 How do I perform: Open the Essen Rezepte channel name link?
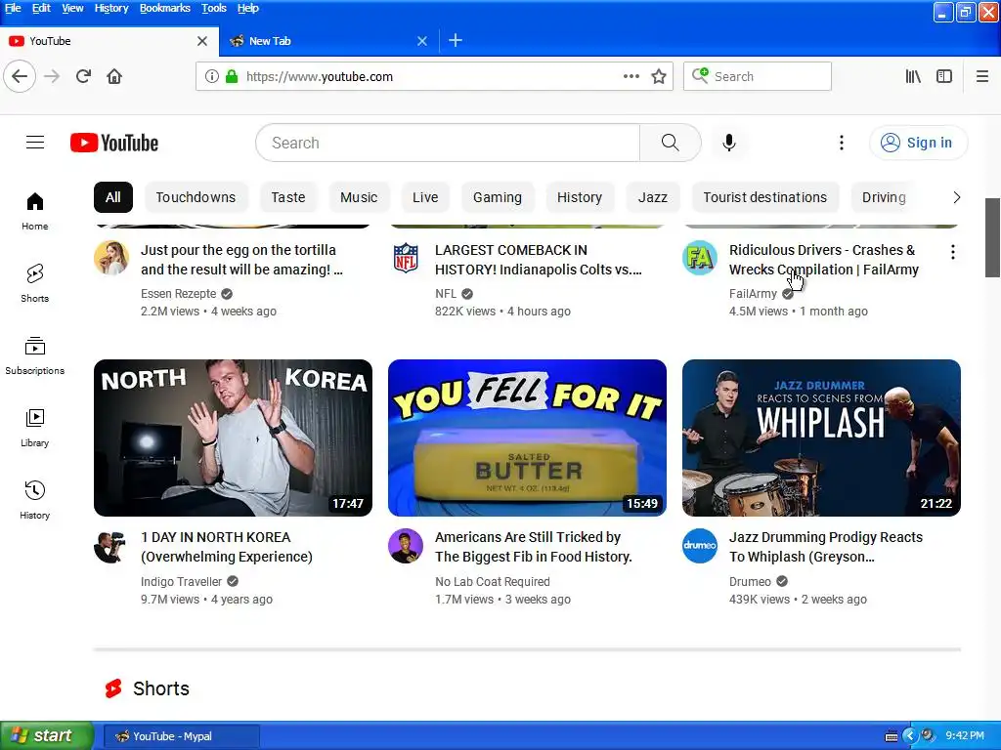coord(179,293)
